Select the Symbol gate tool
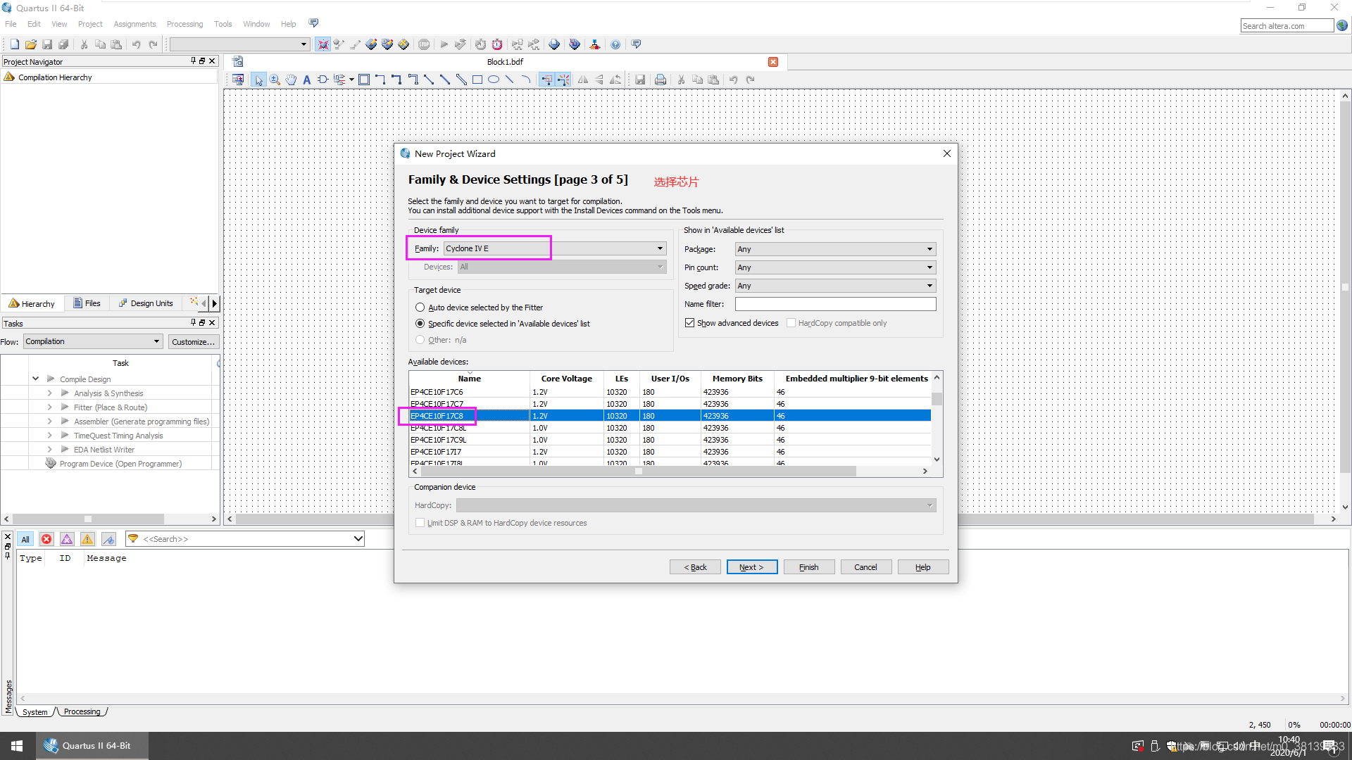The width and height of the screenshot is (1352, 760). pos(323,80)
